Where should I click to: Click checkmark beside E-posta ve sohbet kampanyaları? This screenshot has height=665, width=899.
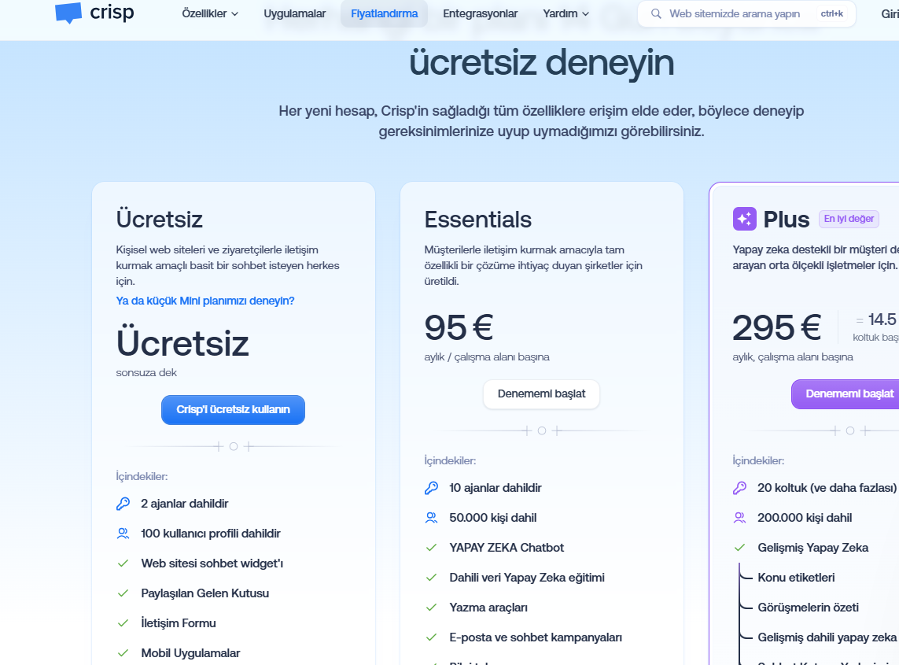431,637
